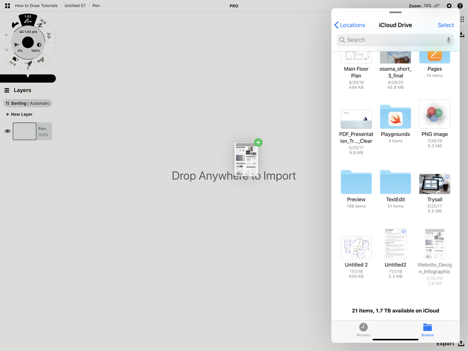Select the Eraser tool sized 3.77
The image size is (468, 351).
coord(15,60)
